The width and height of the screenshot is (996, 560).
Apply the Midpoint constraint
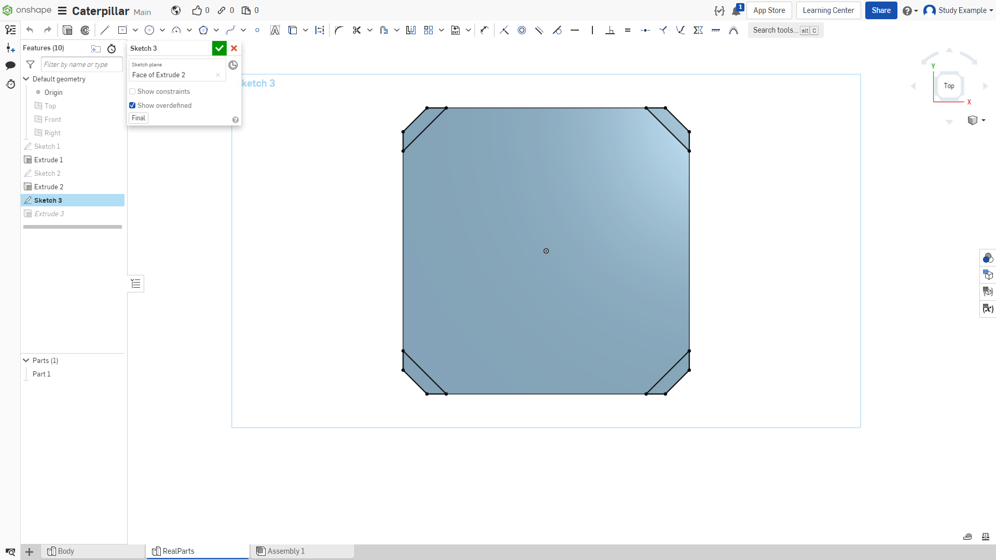pyautogui.click(x=645, y=30)
